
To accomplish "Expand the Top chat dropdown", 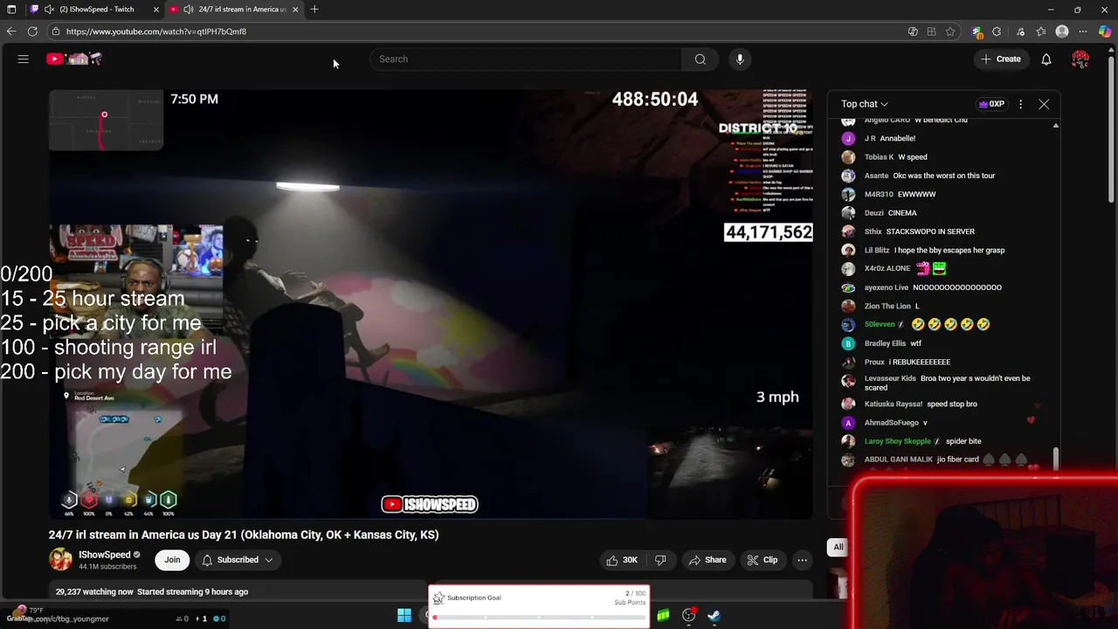I will point(864,104).
